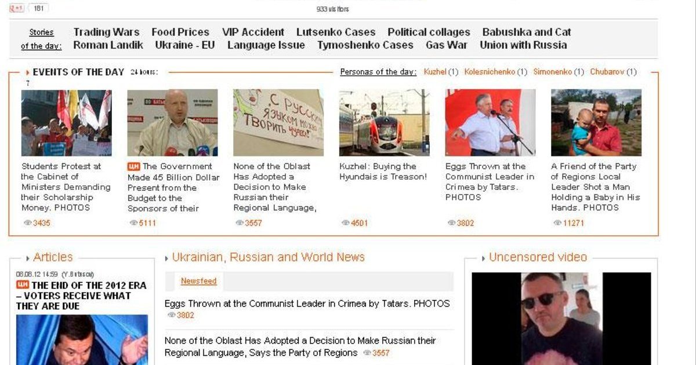696x365 pixels.
Task: Click the eye views icon showing 11271
Action: (557, 222)
